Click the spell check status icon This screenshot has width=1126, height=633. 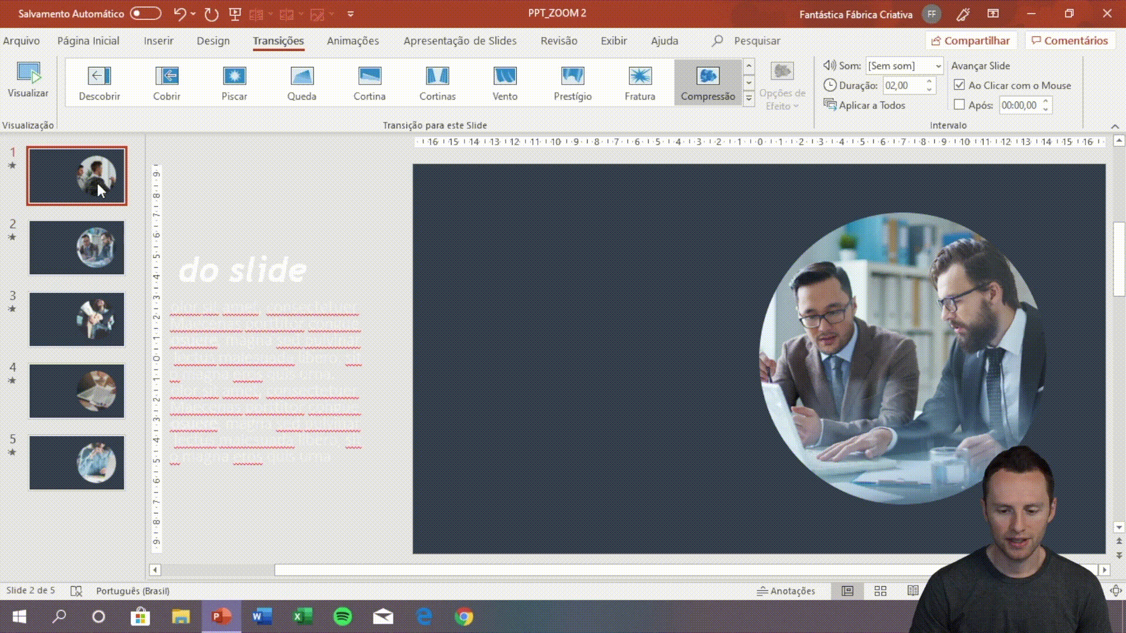pyautogui.click(x=76, y=591)
